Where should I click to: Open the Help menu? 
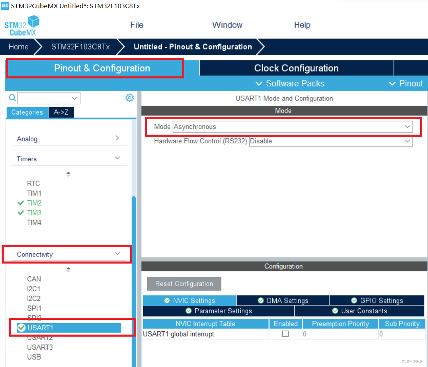point(302,25)
